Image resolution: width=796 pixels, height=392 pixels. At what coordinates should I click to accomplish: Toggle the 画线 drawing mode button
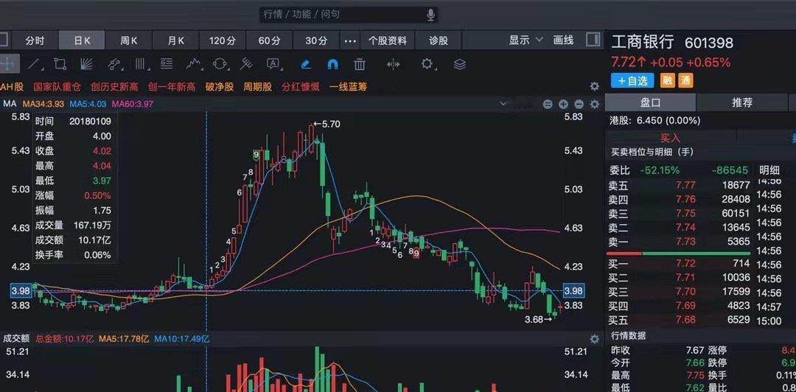click(563, 40)
